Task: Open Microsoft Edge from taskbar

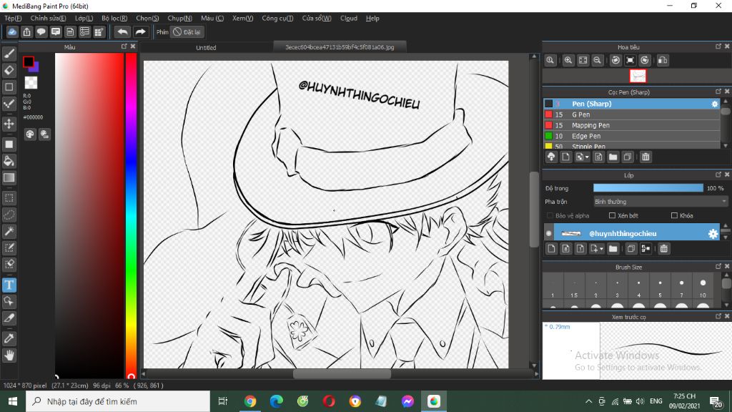Action: tap(277, 401)
